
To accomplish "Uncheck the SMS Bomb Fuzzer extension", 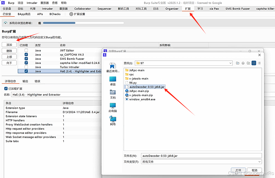I will coord(26,59).
